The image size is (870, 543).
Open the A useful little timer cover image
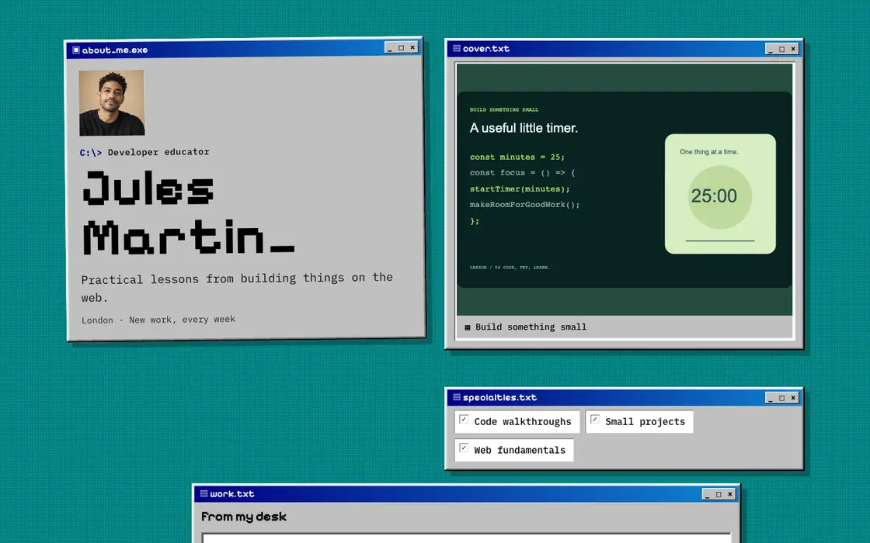(x=625, y=189)
